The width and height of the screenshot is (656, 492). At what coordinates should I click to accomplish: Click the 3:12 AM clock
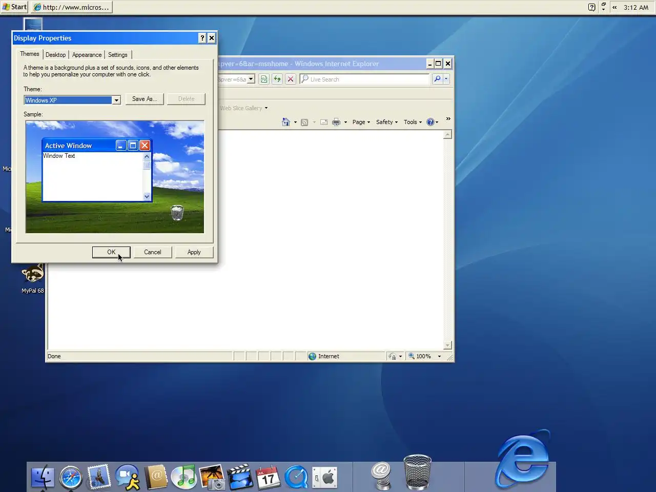[636, 7]
